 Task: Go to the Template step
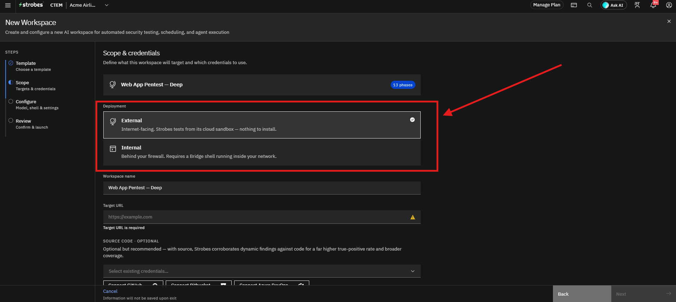(33, 66)
